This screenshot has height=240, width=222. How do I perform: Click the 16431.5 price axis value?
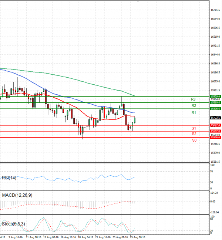click(215, 45)
